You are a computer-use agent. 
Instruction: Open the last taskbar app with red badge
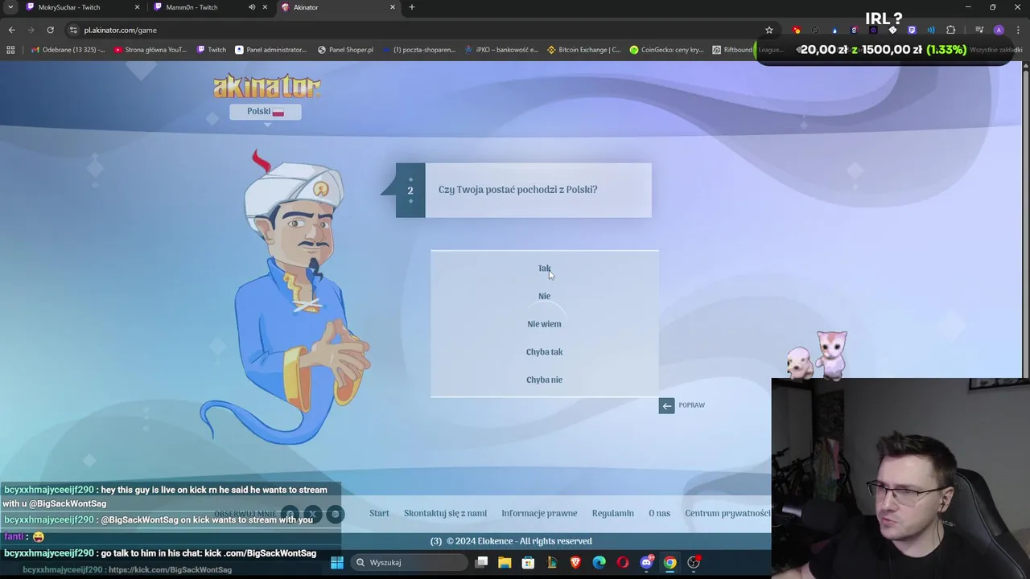[694, 562]
